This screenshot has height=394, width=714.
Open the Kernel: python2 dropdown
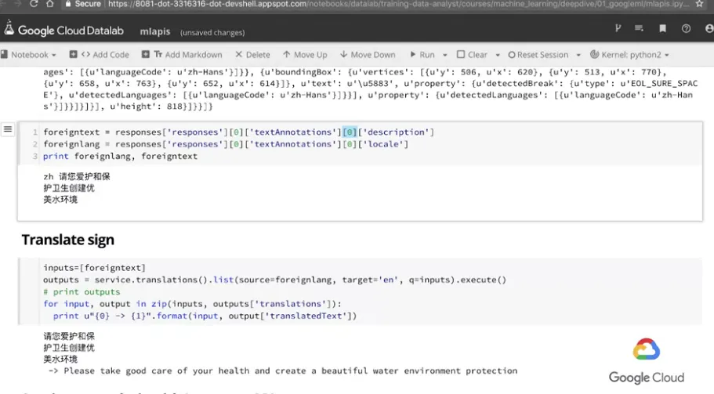coord(630,55)
